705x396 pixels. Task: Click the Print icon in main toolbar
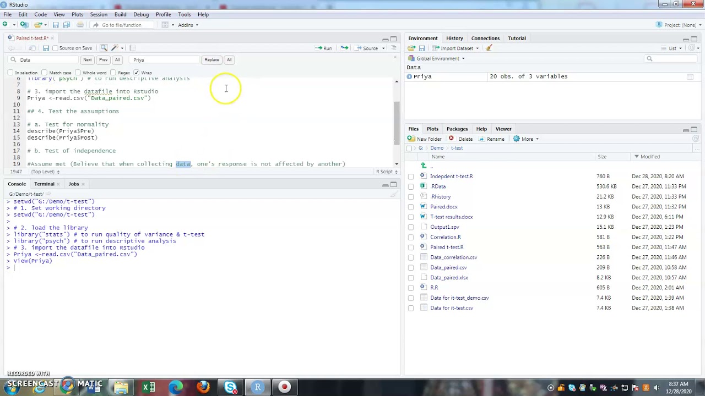point(80,25)
